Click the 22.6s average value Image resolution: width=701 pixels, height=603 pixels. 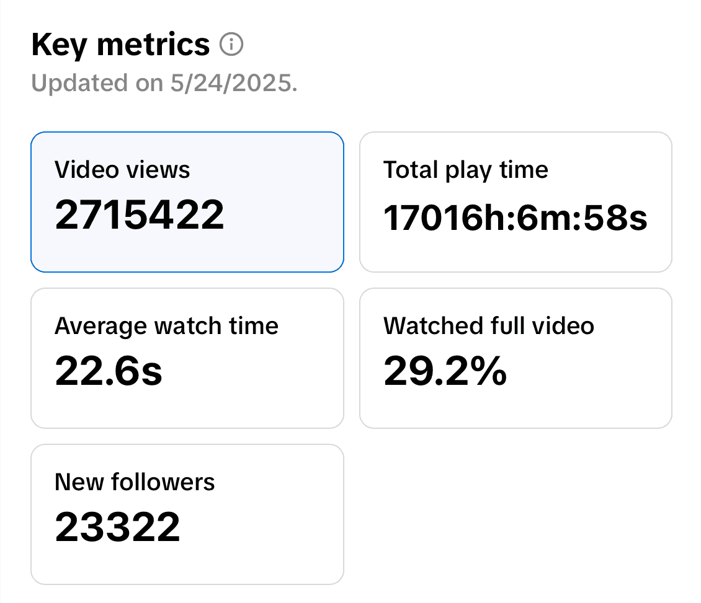pyautogui.click(x=108, y=371)
